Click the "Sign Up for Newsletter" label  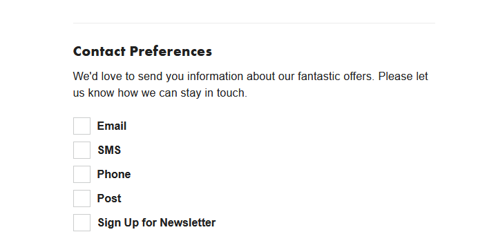pyautogui.click(x=157, y=222)
